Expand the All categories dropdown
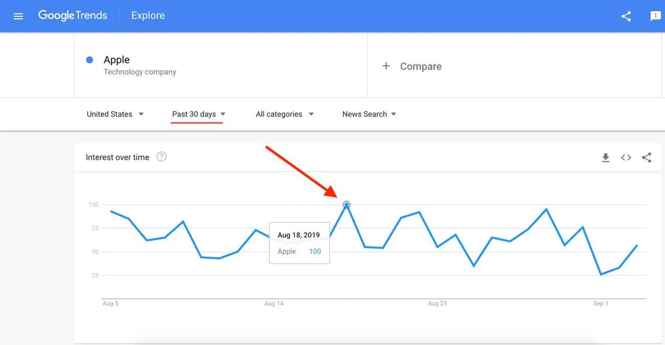This screenshot has height=345, width=665. point(285,114)
